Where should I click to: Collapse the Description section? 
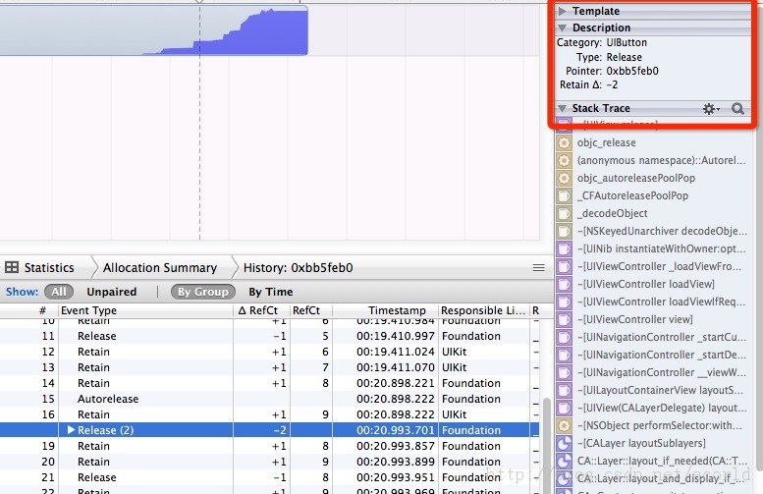click(x=562, y=27)
